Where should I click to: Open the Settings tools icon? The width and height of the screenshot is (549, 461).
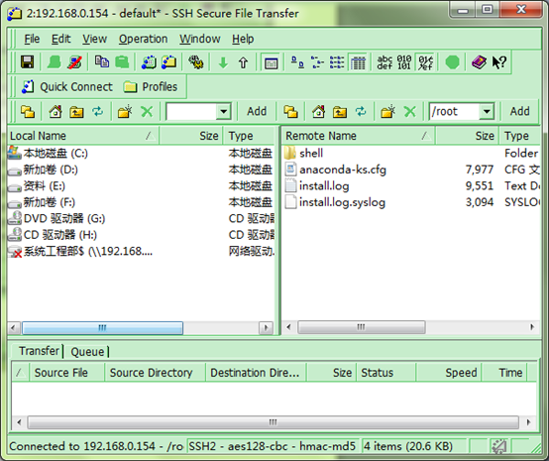click(196, 62)
